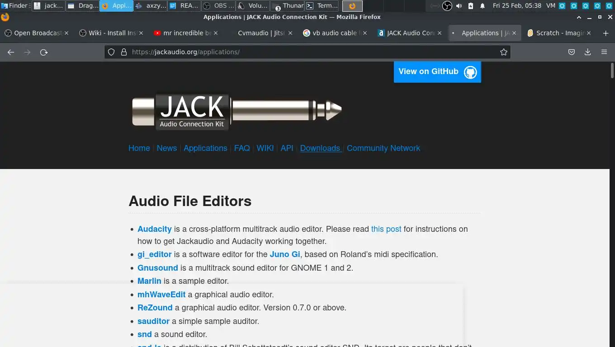Follow the snd link
This screenshot has width=615, height=347.
click(145, 334)
